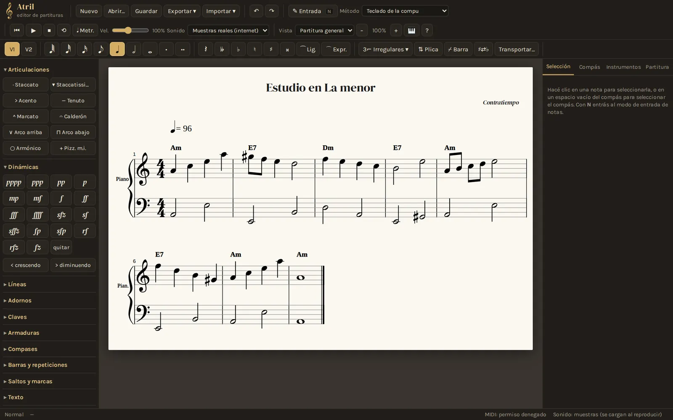Open the Importar menu
673x420 pixels.
tap(221, 11)
